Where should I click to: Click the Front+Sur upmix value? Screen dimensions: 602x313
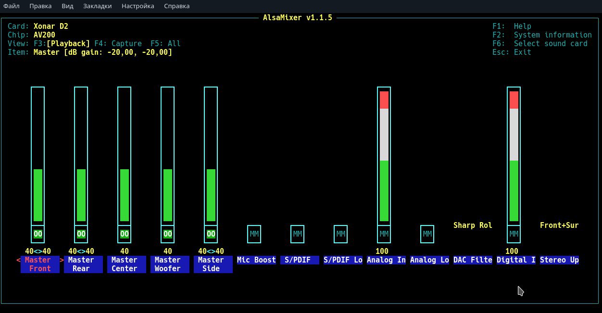(x=559, y=225)
